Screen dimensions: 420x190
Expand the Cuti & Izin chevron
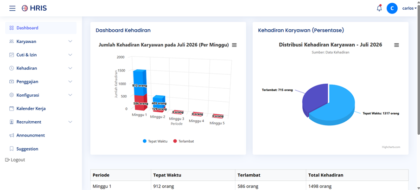70,55
